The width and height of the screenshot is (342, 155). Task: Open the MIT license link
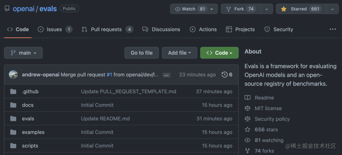pos(268,108)
